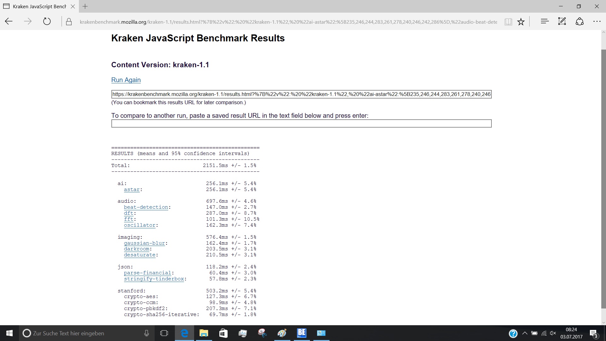Open the web note pen icon
606x341 pixels.
click(x=562, y=21)
